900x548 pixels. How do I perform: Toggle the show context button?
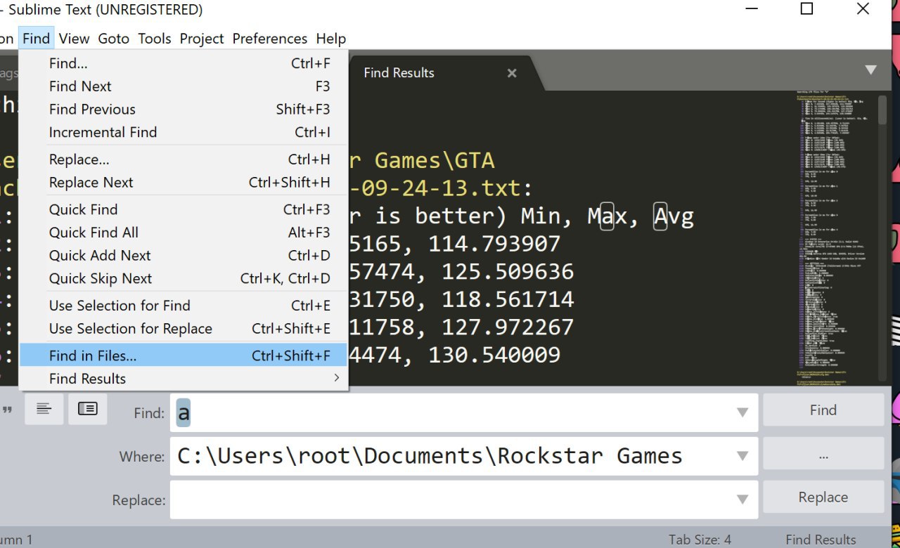[x=44, y=409]
